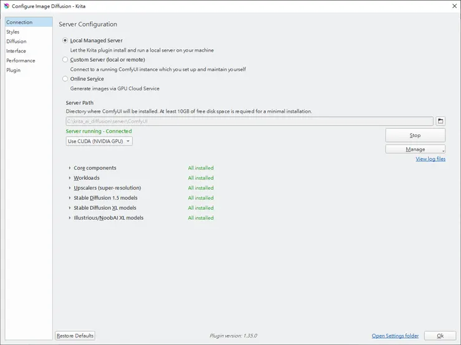Viewport: 461px width, 345px height.
Task: Expand the Core components section
Action: pyautogui.click(x=70, y=168)
